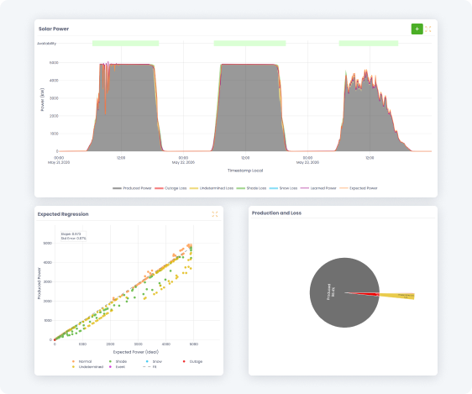Image resolution: width=472 pixels, height=394 pixels.
Task: Expand the Solar Power chart to fullscreen
Action: (428, 29)
